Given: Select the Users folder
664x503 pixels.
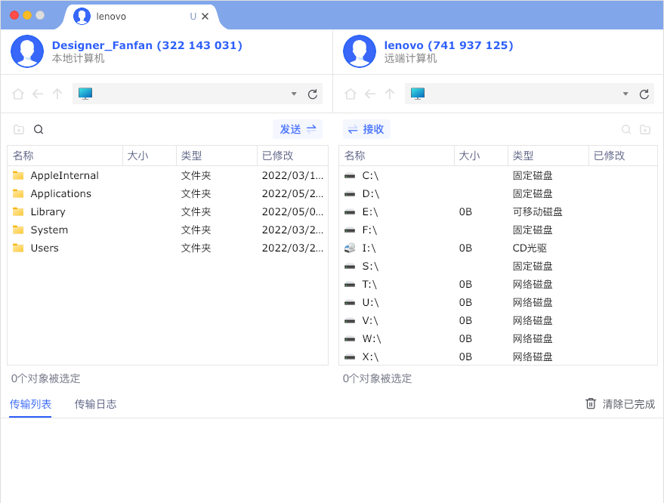Looking at the screenshot, I should pos(168,248).
